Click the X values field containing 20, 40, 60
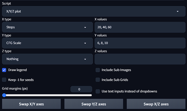 coord(140,27)
